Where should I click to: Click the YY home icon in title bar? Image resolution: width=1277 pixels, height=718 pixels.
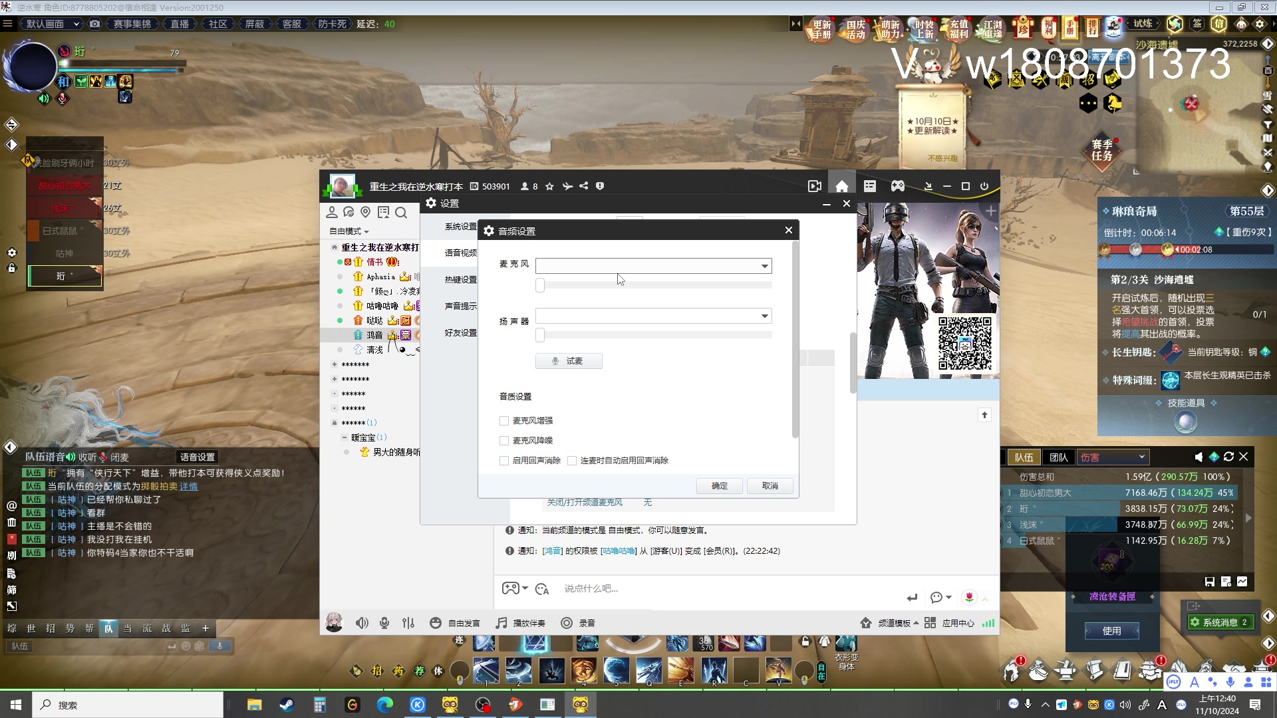[x=842, y=186]
